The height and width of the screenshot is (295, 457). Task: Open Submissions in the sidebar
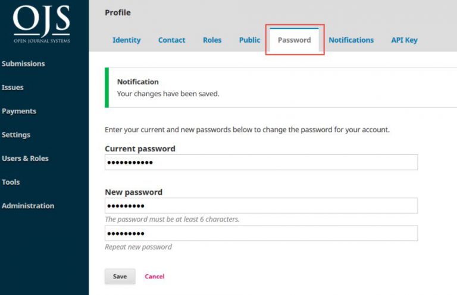click(23, 64)
